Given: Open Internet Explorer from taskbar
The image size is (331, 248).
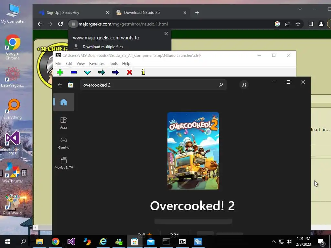Looking at the screenshot, I should coord(103,242).
